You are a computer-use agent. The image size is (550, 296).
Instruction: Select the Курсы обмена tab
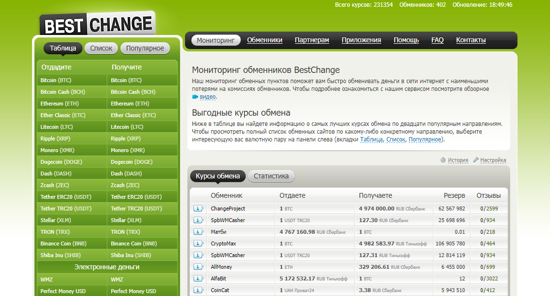pos(218,176)
